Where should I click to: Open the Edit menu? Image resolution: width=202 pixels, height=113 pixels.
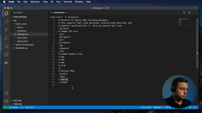25,2
